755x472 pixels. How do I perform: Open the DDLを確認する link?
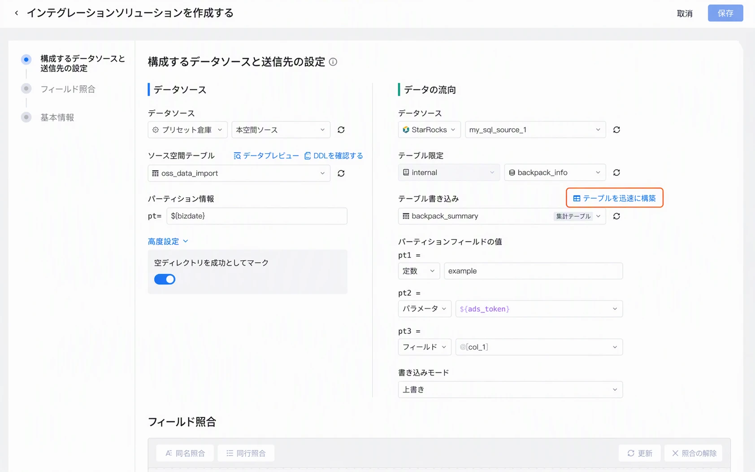coord(334,156)
